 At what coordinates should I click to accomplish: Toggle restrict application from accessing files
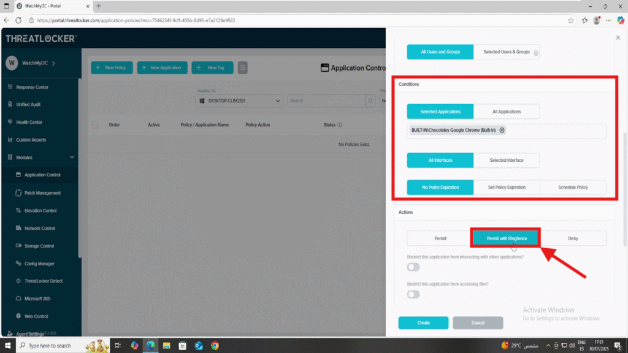coord(413,294)
